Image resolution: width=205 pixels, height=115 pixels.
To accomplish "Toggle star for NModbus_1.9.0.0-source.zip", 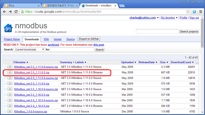I will coord(5,111).
